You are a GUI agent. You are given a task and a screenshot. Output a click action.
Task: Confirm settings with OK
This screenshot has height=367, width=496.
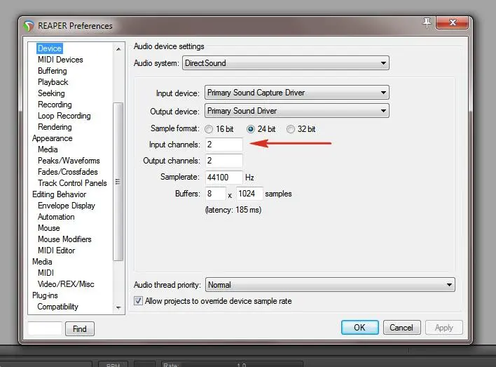[359, 328]
